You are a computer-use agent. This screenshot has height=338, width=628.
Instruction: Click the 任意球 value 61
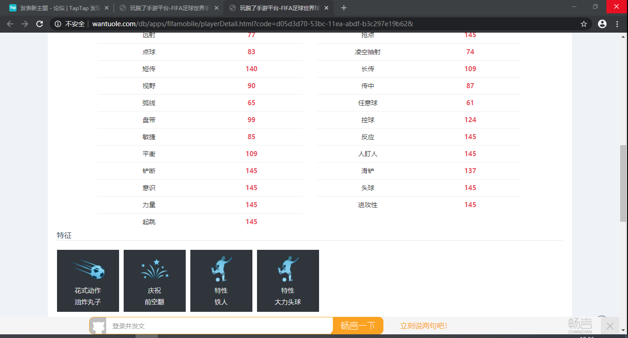pyautogui.click(x=470, y=103)
